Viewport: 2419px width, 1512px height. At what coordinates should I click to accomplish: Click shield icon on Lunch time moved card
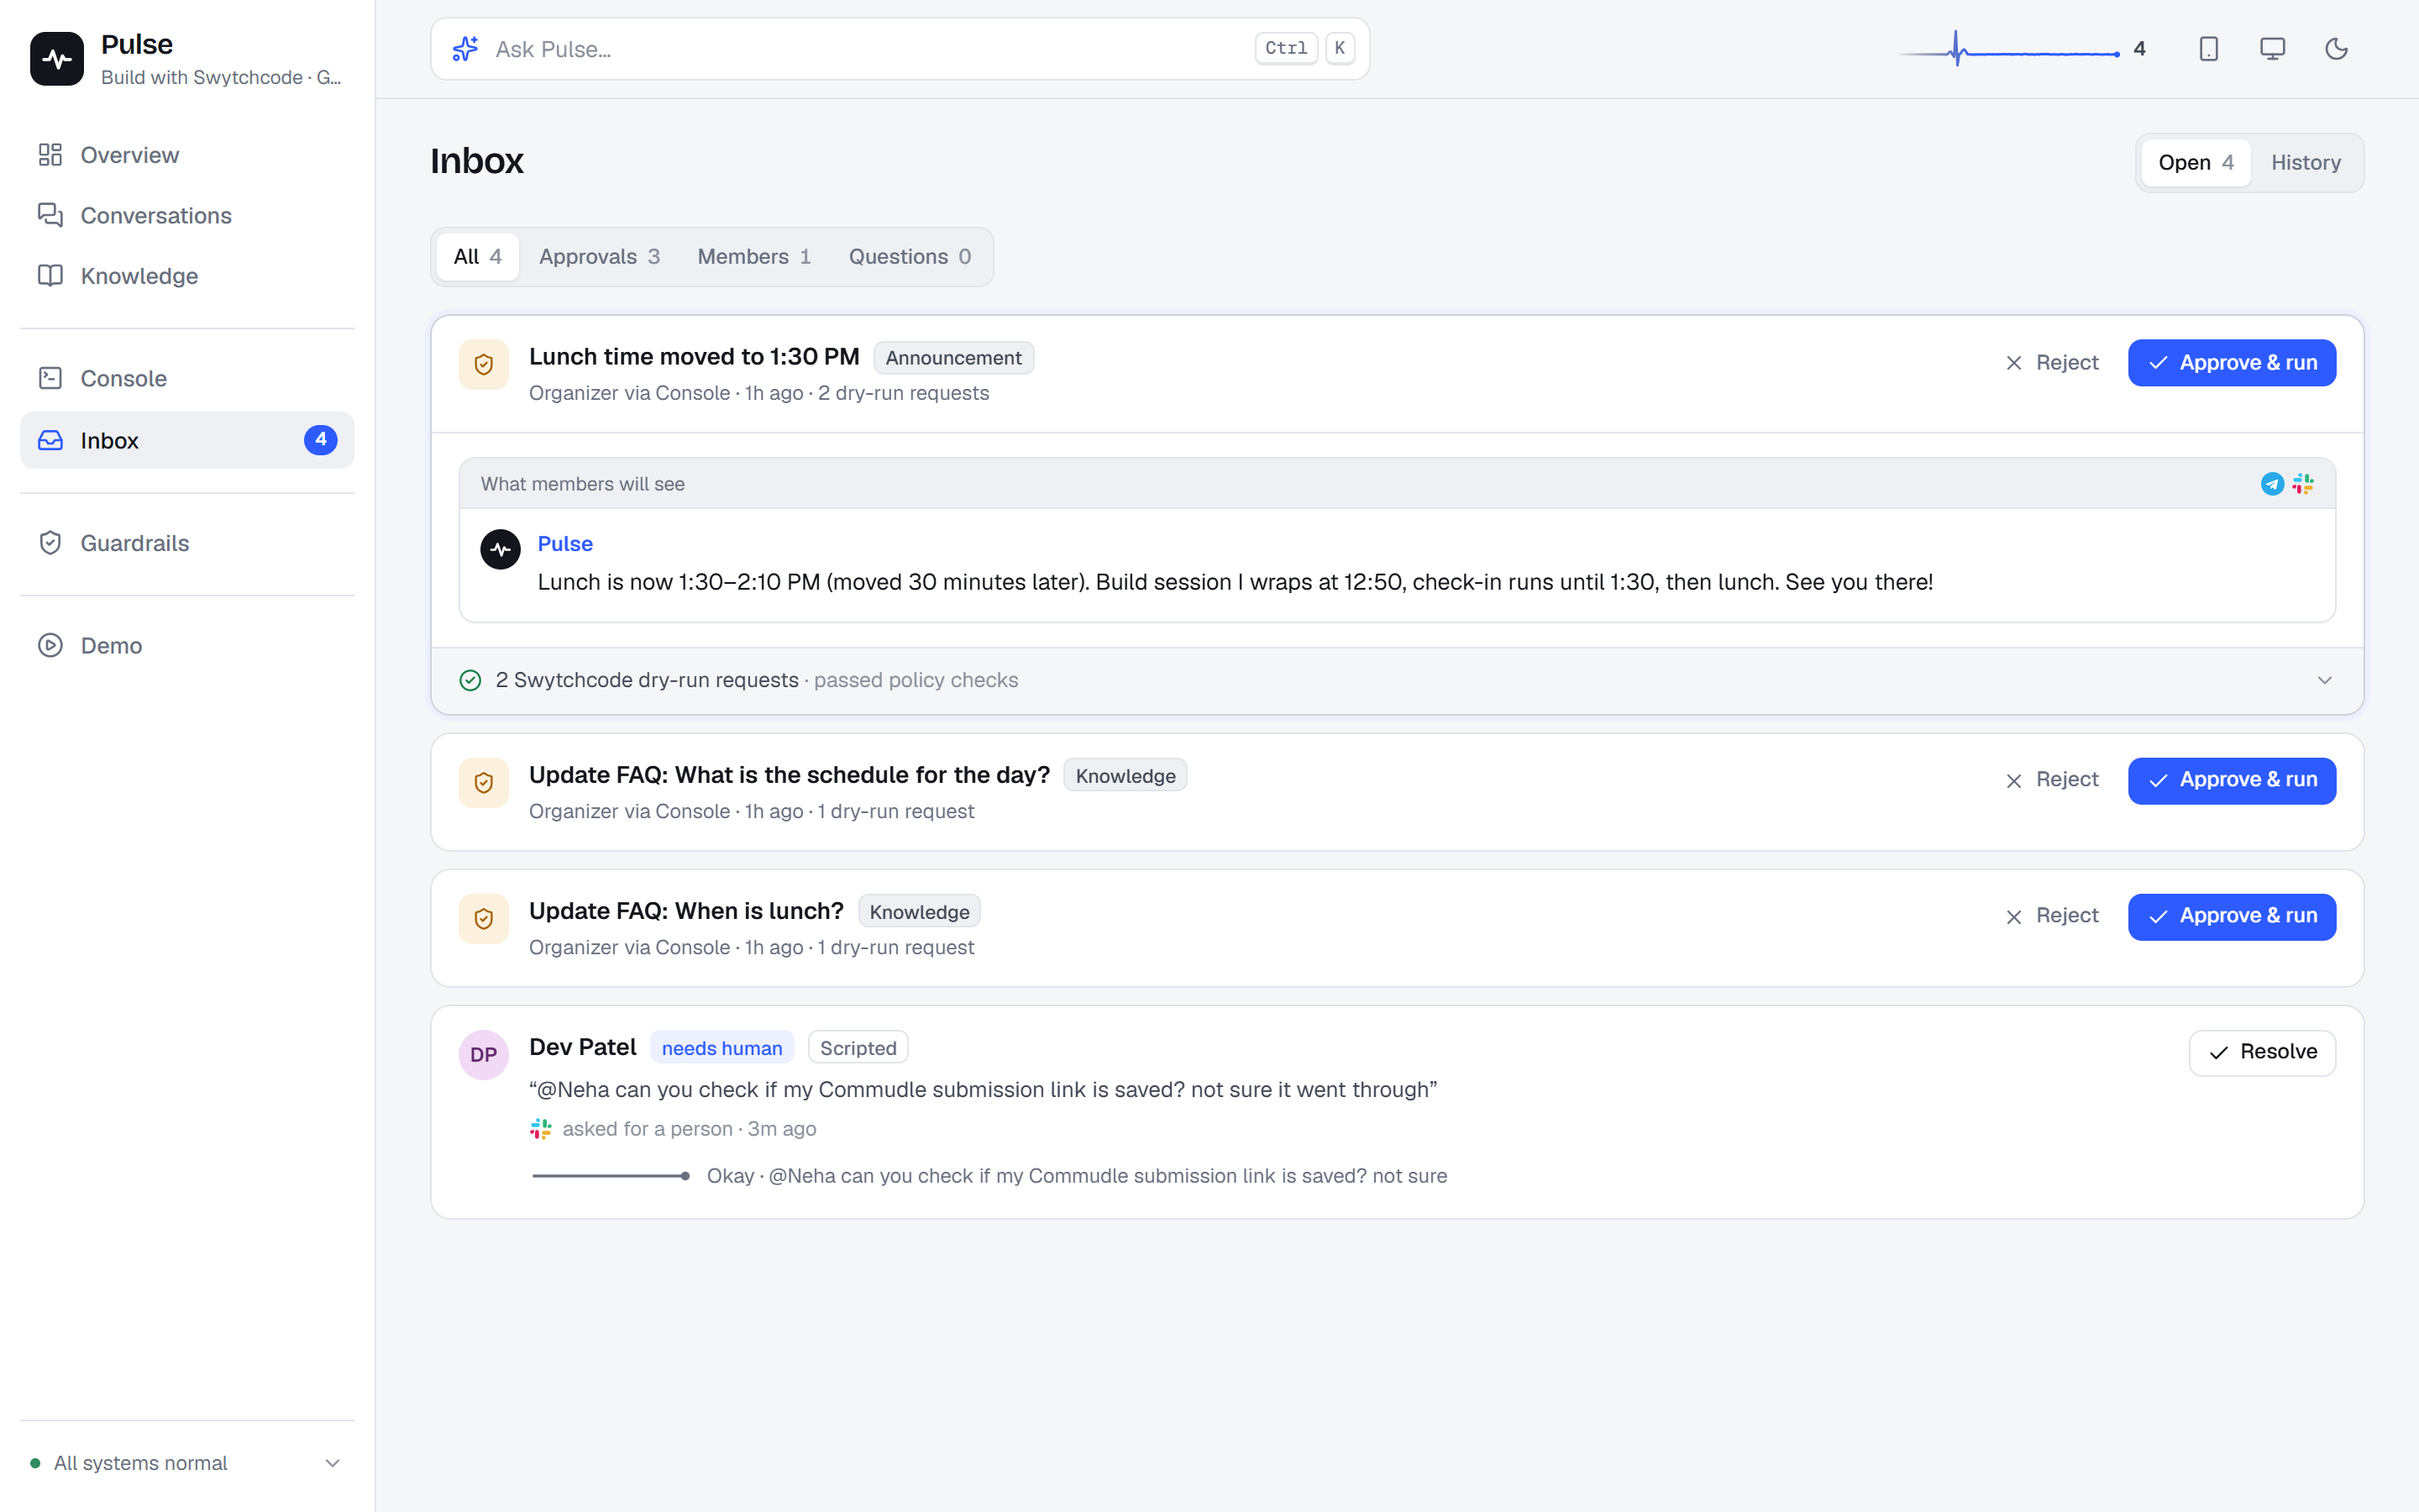point(484,365)
